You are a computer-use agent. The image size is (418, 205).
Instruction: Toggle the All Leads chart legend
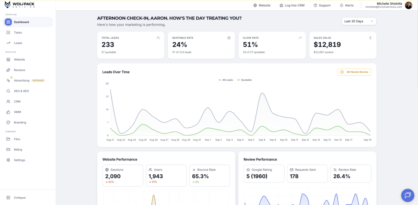225,80
